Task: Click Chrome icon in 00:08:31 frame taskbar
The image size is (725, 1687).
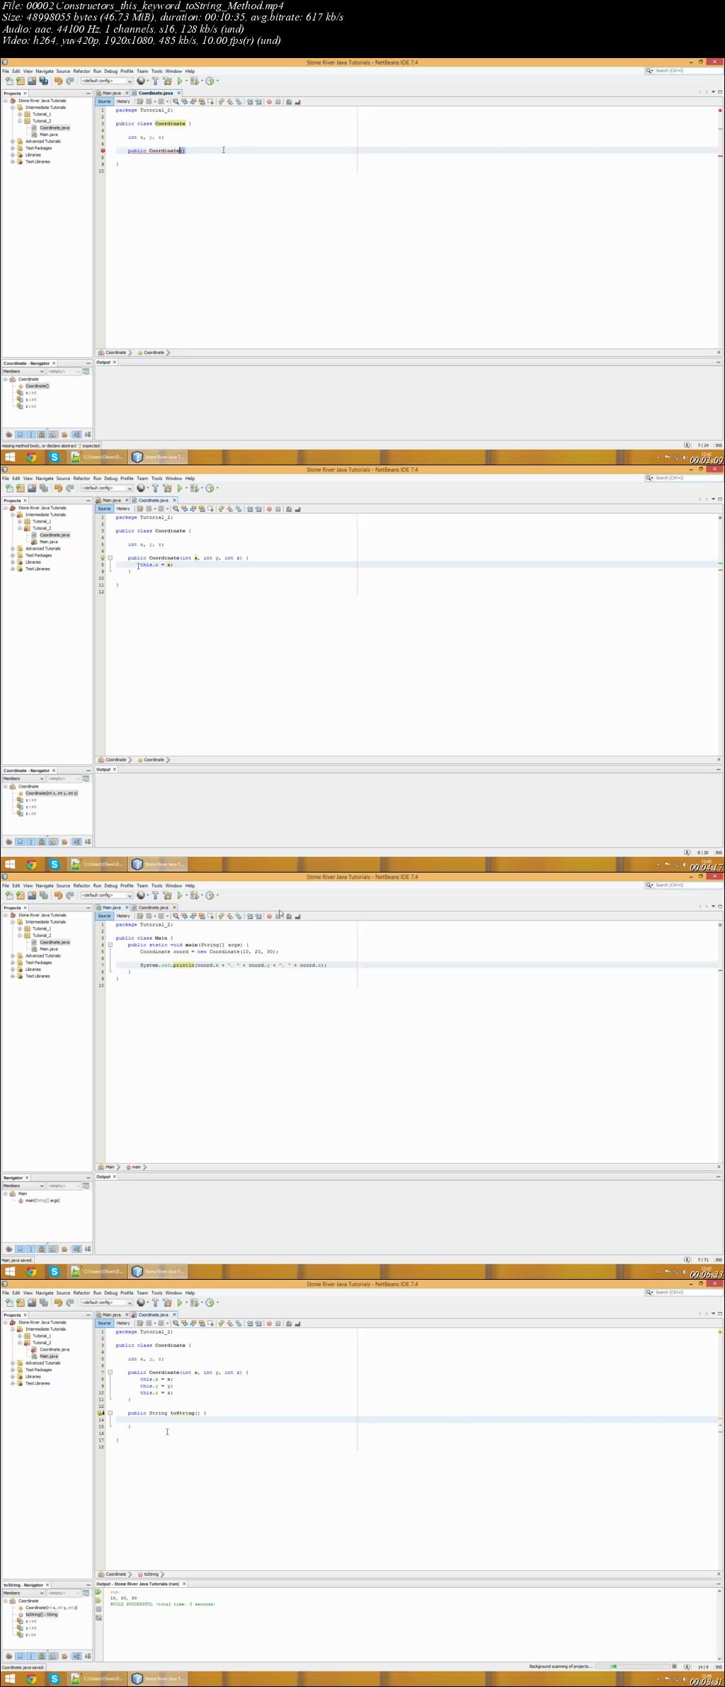Action: [31, 1679]
